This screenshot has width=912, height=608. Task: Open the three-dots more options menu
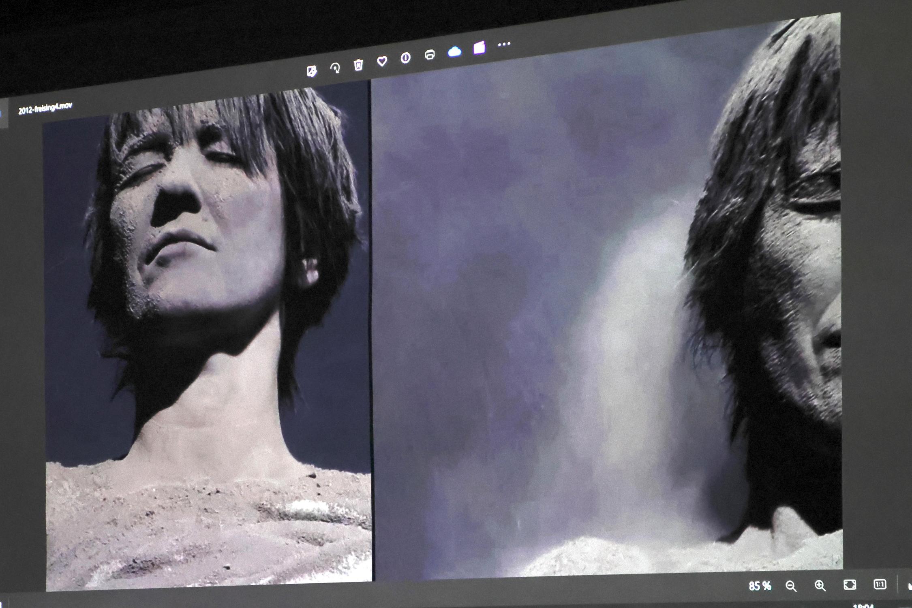504,44
